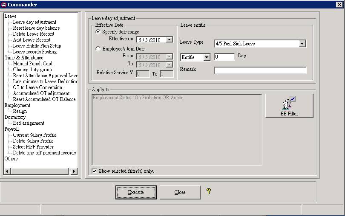The height and width of the screenshot is (216, 345).
Task: Open Add Leave Record item
Action: (x=32, y=40)
